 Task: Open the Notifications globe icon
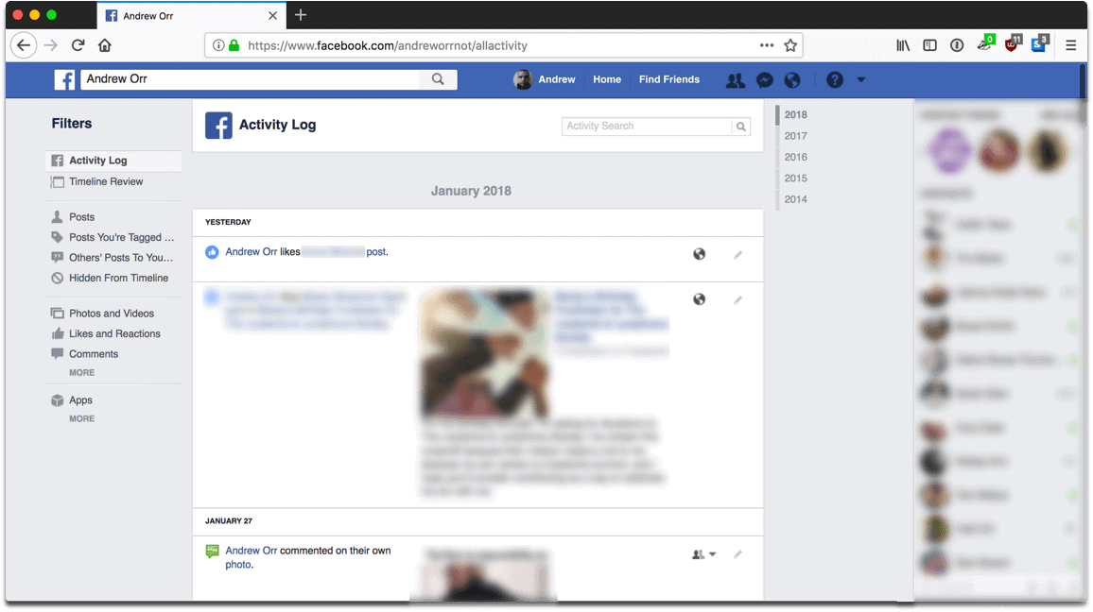point(792,80)
